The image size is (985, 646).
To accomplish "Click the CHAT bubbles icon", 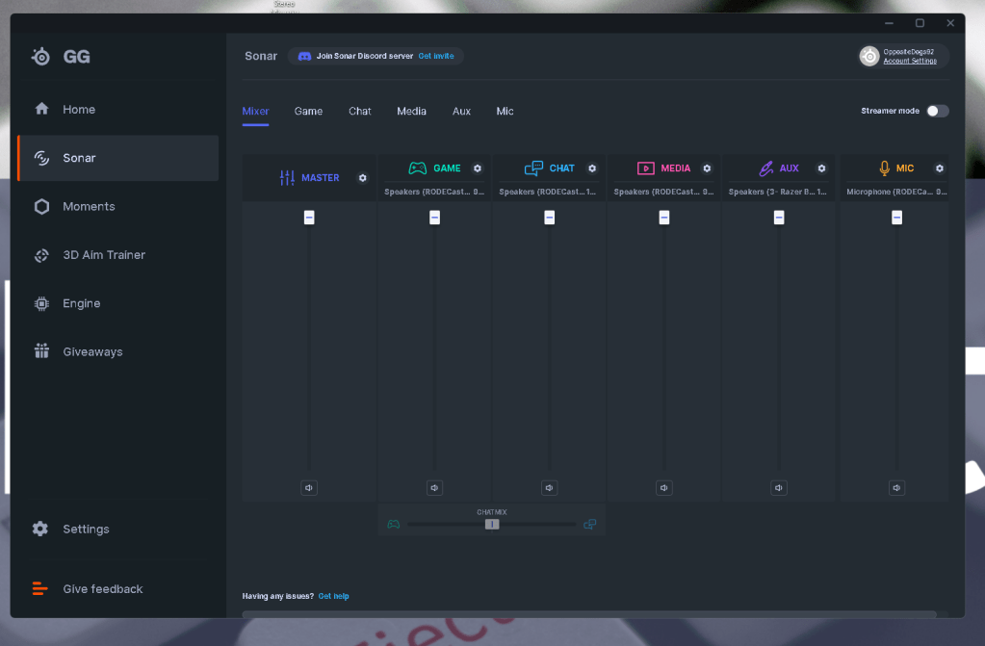I will [x=534, y=168].
